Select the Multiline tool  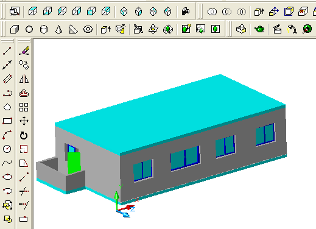[7, 79]
